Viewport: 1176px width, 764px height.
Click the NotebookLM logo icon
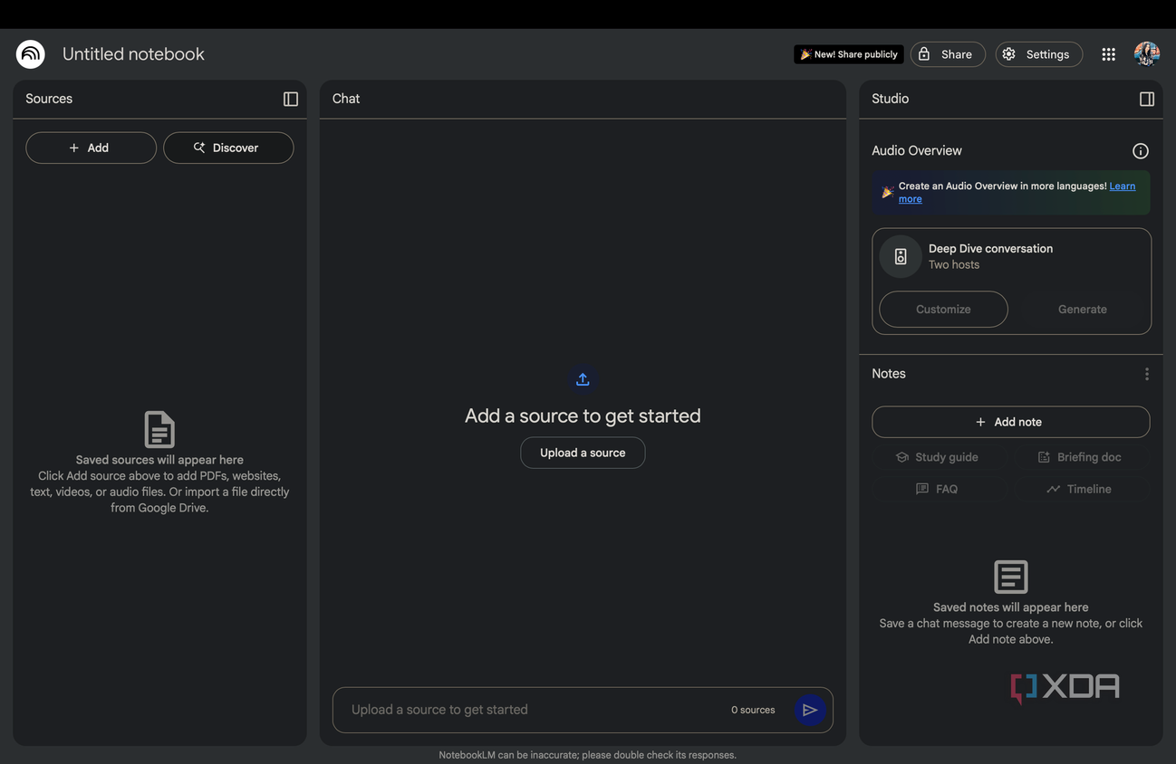31,54
